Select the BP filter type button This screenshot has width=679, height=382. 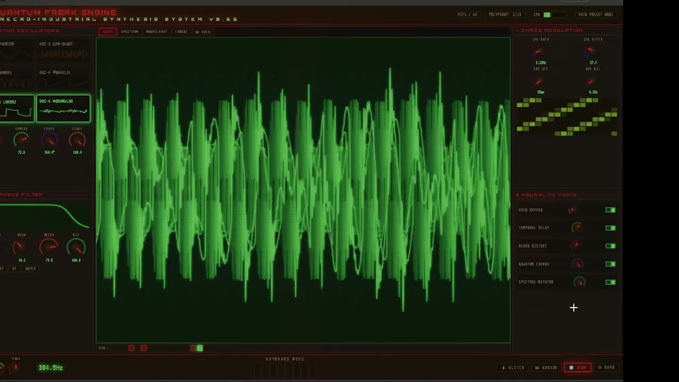point(14,268)
